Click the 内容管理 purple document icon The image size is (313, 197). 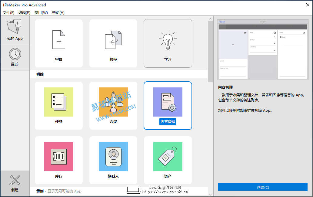(x=168, y=102)
